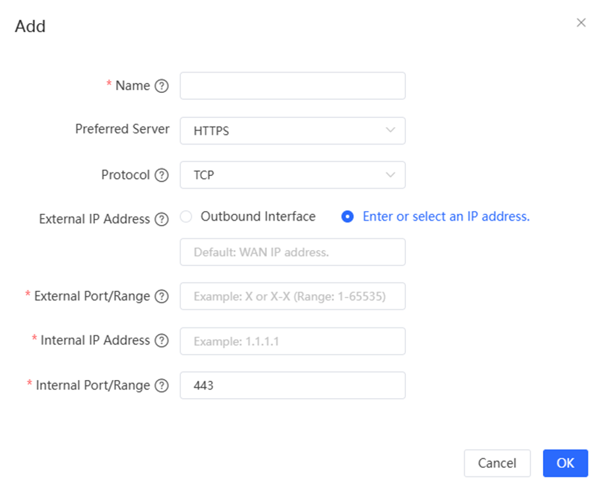This screenshot has width=603, height=491.
Task: Click the 'Default: WAN IP address' input field
Action: click(x=293, y=252)
